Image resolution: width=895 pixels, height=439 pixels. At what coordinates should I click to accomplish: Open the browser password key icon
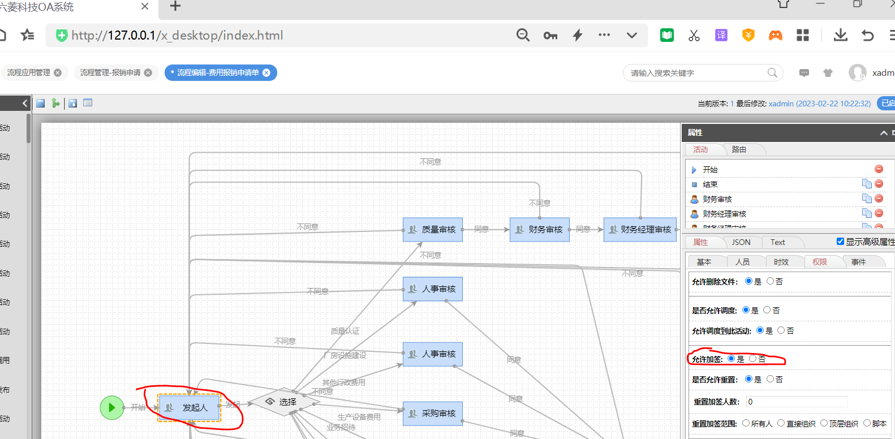(x=550, y=36)
